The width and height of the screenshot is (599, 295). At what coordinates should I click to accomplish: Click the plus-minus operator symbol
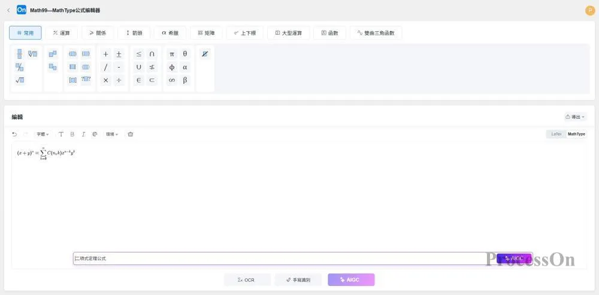pos(119,54)
